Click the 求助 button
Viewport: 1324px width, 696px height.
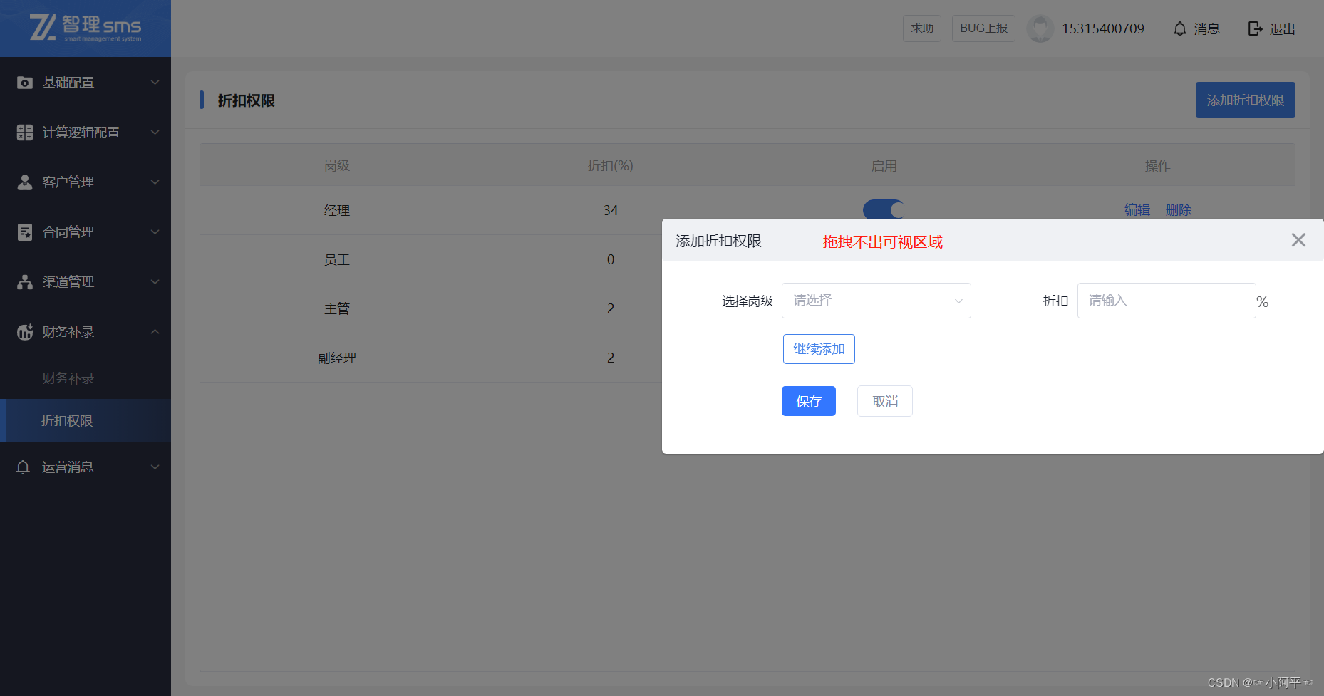[922, 28]
